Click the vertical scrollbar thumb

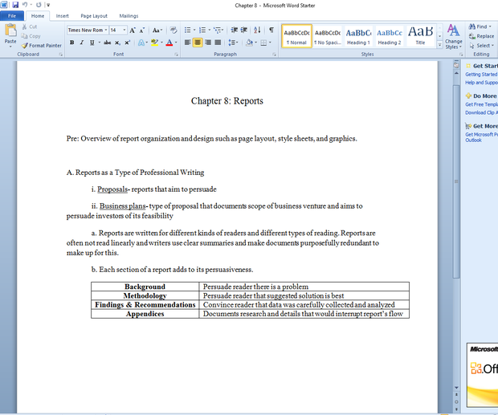[x=456, y=181]
